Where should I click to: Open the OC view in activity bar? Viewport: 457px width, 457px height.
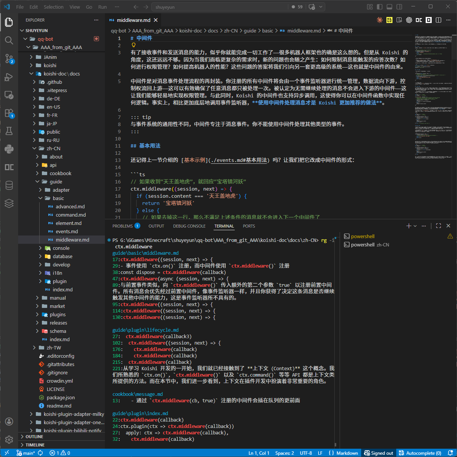click(9, 167)
